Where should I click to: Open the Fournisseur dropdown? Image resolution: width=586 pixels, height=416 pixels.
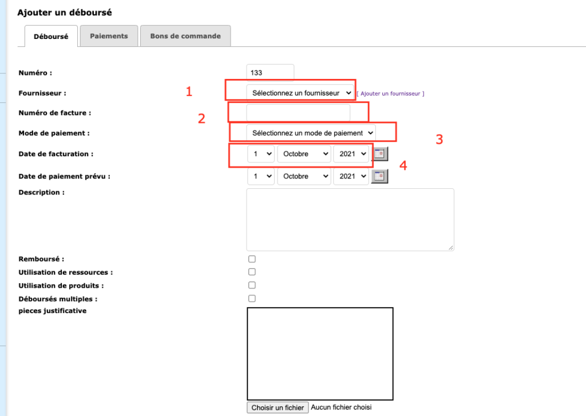click(x=300, y=93)
